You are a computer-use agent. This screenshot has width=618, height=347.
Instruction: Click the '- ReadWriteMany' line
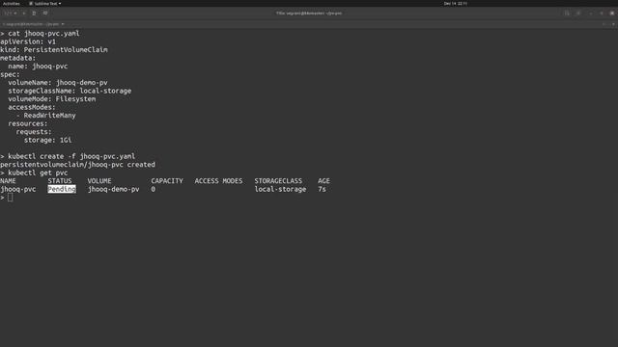[x=45, y=116]
